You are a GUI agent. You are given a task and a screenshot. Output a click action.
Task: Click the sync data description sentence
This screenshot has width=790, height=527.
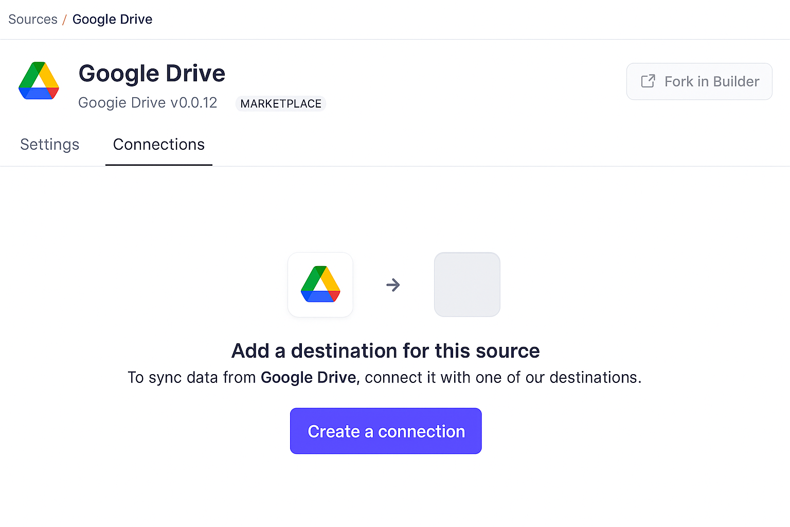point(385,378)
